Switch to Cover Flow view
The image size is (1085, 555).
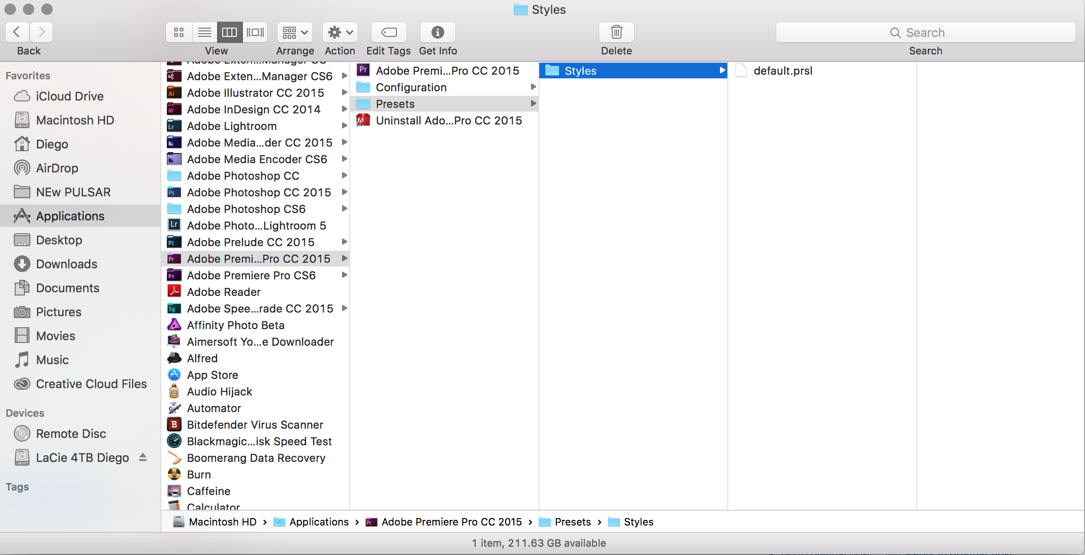(x=255, y=32)
